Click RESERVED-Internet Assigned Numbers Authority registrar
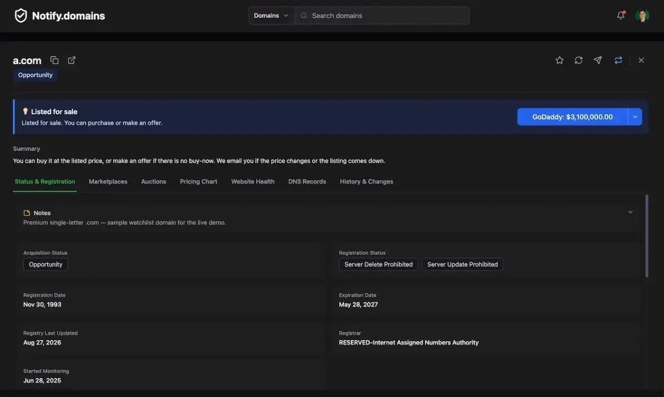 click(409, 343)
